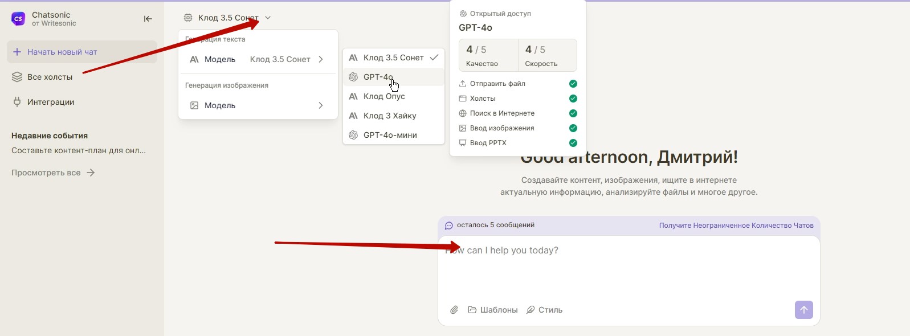Click the message input field
Viewport: 910px width, 336px height.
(x=627, y=268)
